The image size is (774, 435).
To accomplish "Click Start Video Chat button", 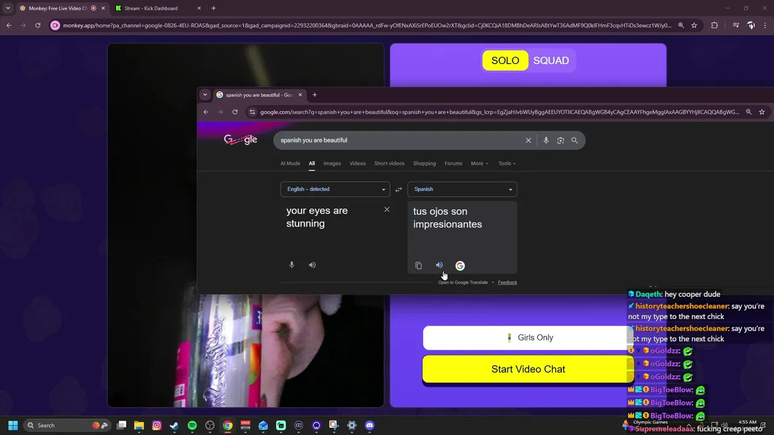I will tap(528, 369).
